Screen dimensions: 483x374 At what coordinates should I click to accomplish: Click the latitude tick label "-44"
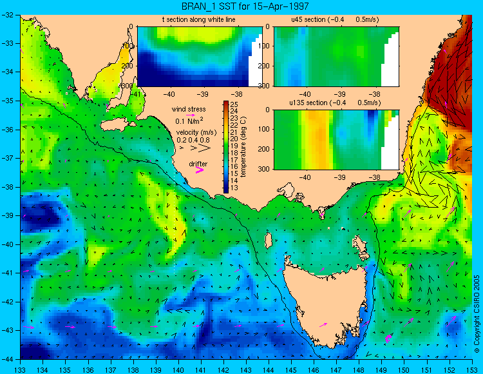click(7, 359)
